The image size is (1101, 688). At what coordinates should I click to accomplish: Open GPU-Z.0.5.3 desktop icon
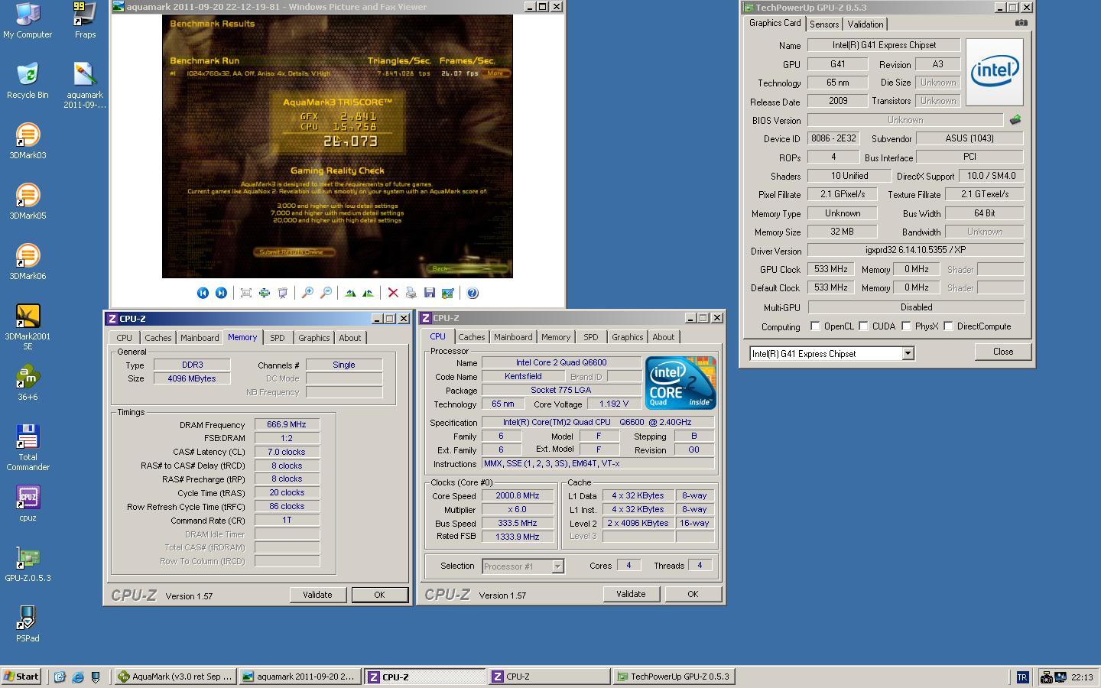coord(28,564)
